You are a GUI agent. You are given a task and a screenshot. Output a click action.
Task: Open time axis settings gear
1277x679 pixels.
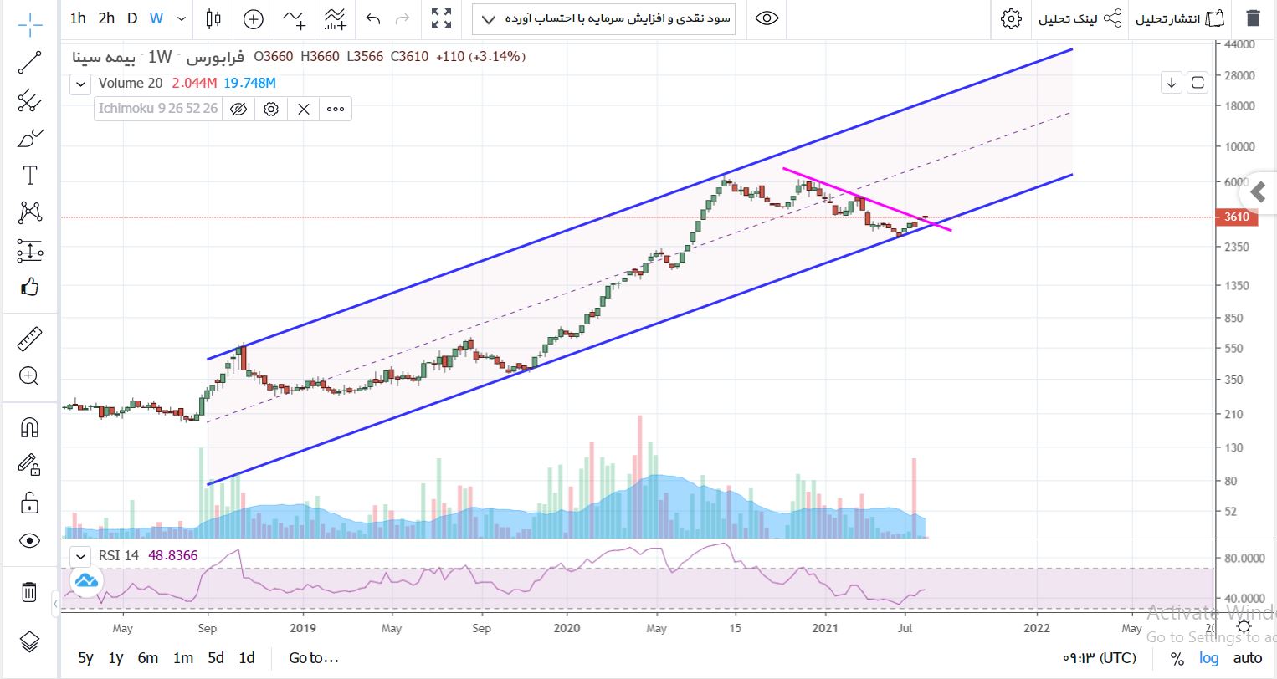pos(1244,627)
